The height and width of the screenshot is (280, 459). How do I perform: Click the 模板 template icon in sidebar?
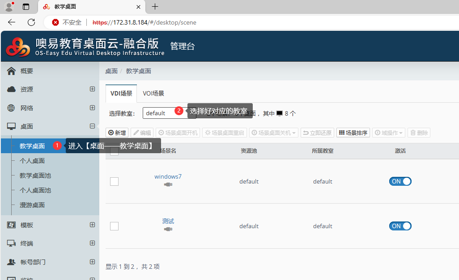click(x=12, y=225)
